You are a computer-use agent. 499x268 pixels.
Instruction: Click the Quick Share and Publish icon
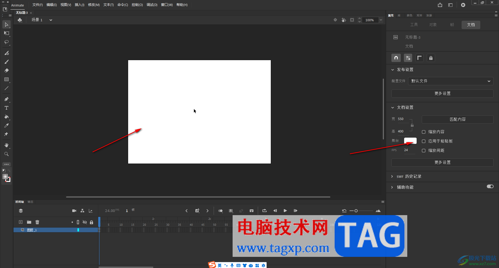tap(440, 5)
